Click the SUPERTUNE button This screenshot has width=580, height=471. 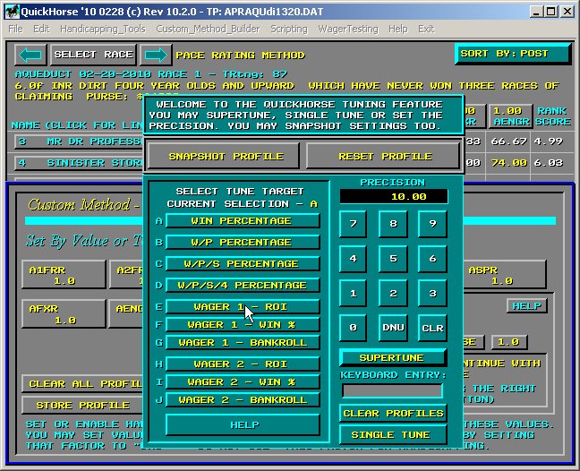click(x=392, y=358)
